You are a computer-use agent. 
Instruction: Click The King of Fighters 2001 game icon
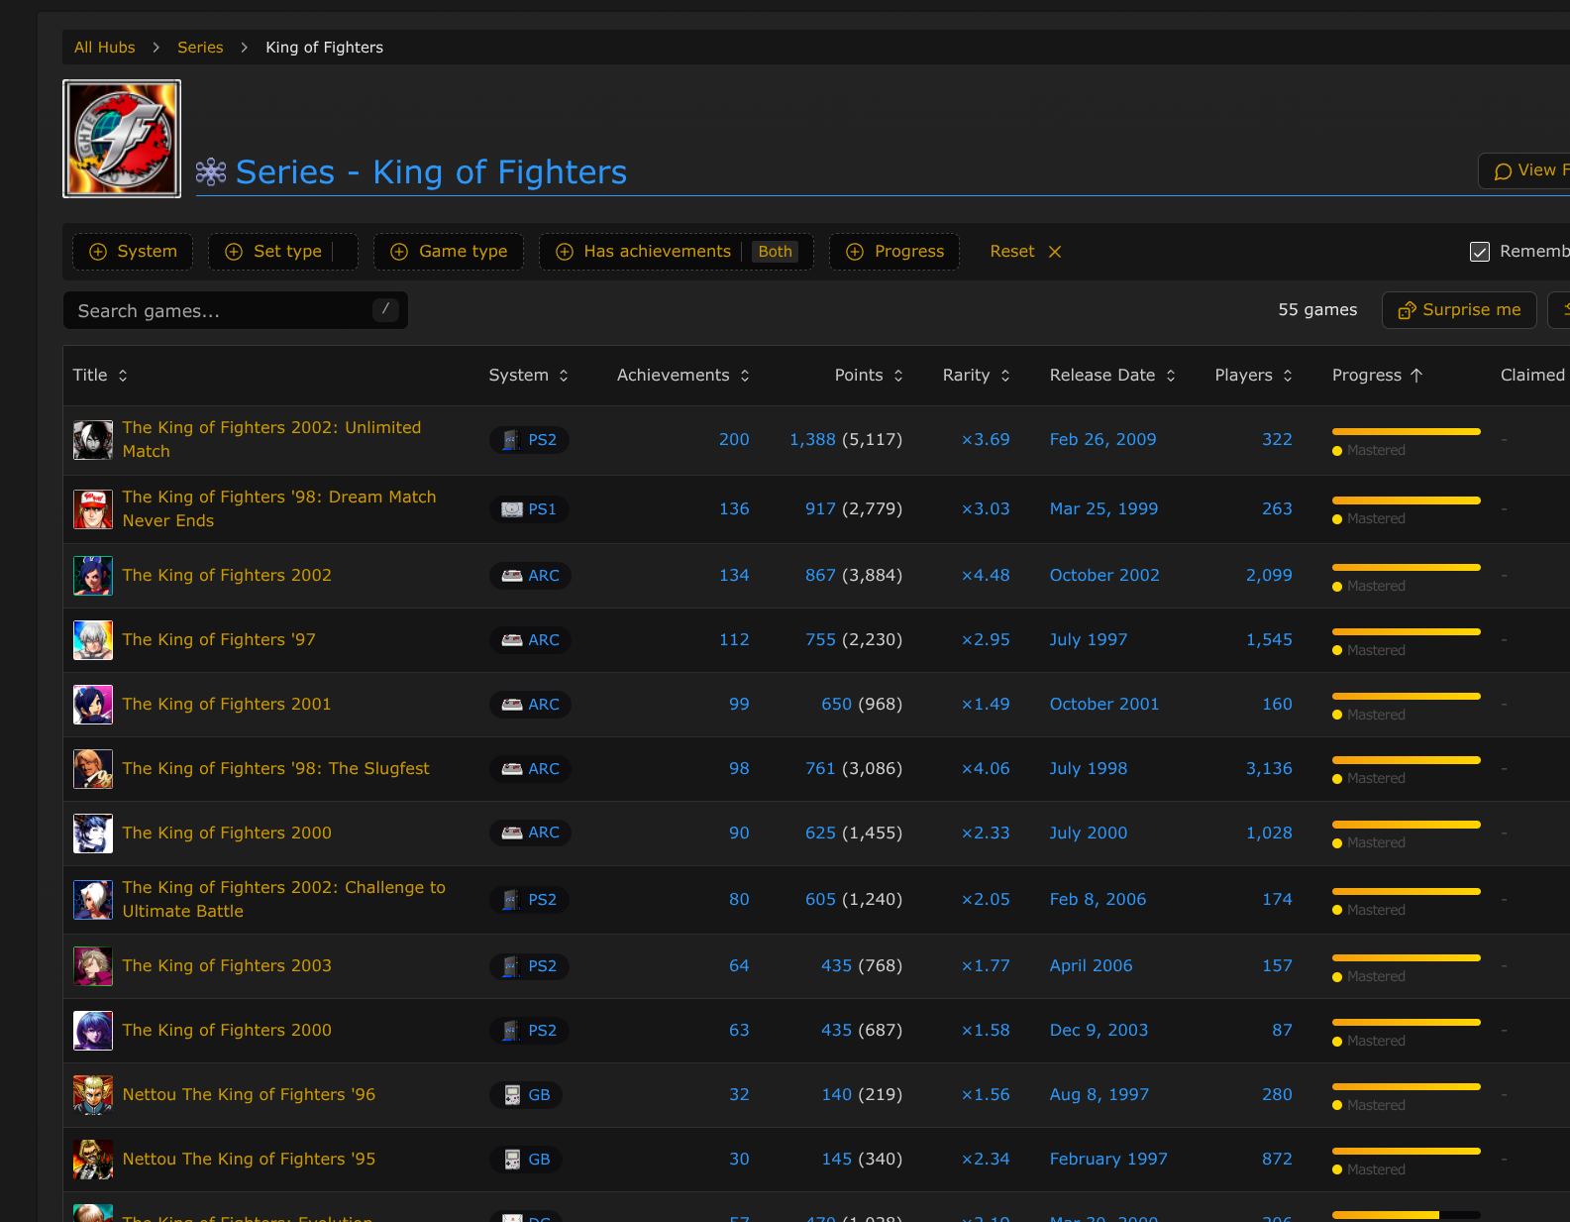pos(93,705)
